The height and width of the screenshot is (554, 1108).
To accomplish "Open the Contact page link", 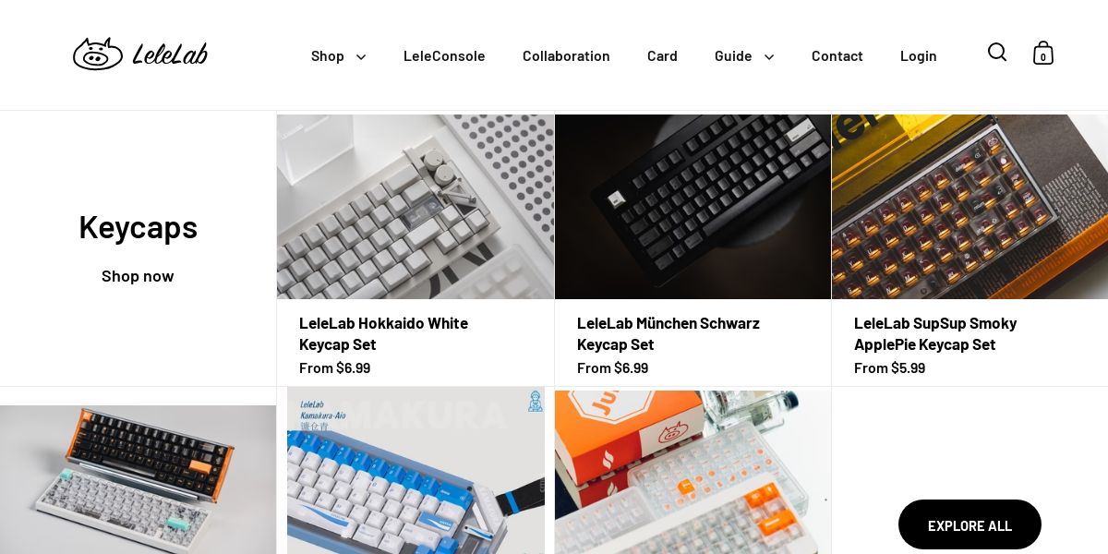I will click(x=837, y=55).
